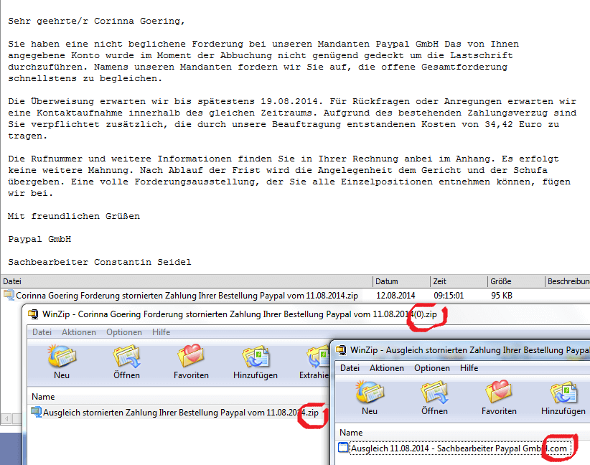This screenshot has width=590, height=465.
Task: Click attachment date 12.08.2014
Action: 395,296
